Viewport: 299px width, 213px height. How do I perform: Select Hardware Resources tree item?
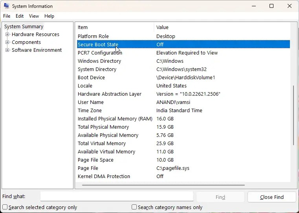click(35, 34)
